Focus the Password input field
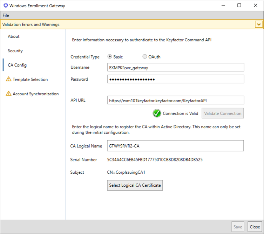This screenshot has width=264, height=234. [175, 79]
